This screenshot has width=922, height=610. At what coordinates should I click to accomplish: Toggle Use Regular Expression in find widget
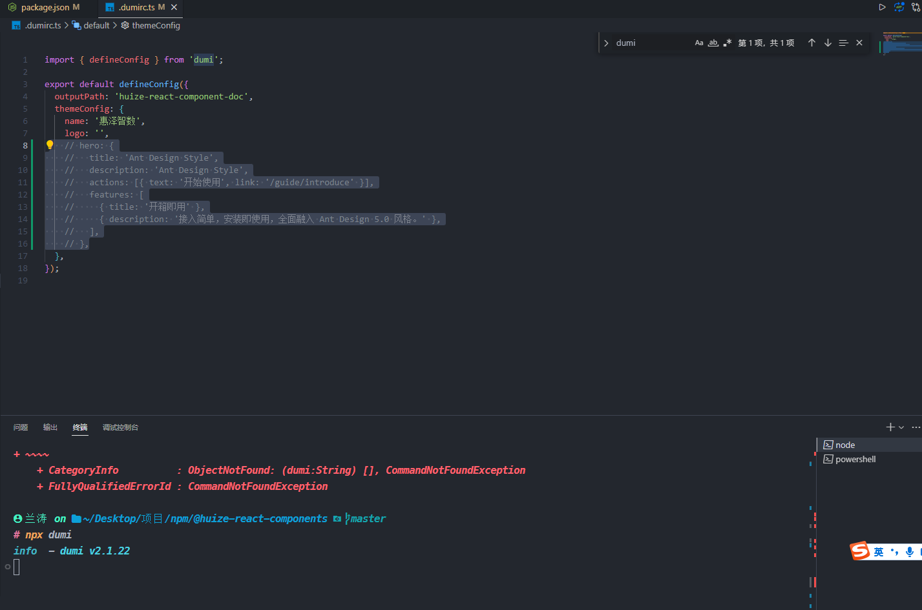728,43
